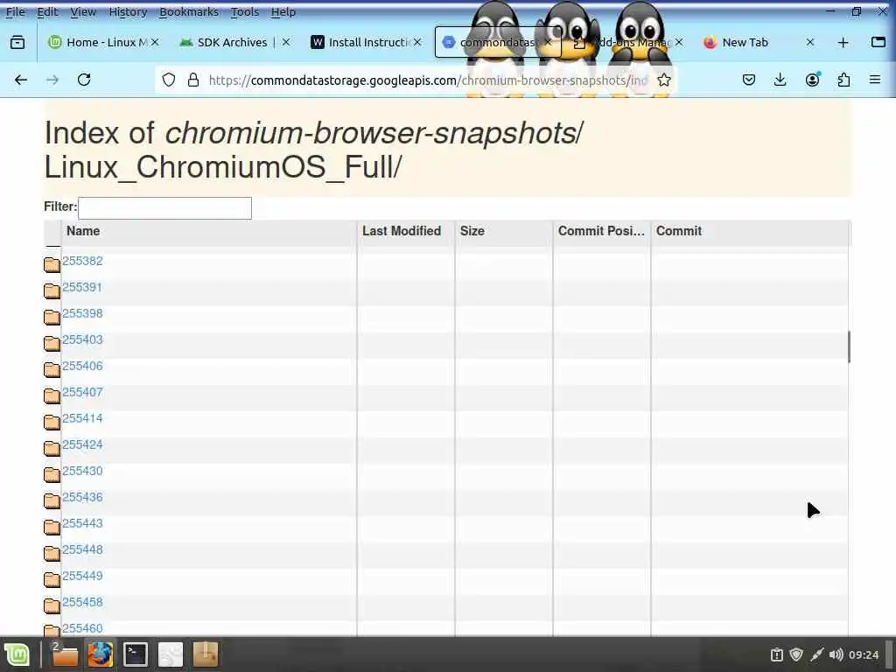
Task: Click the Filter text field
Action: 164,208
